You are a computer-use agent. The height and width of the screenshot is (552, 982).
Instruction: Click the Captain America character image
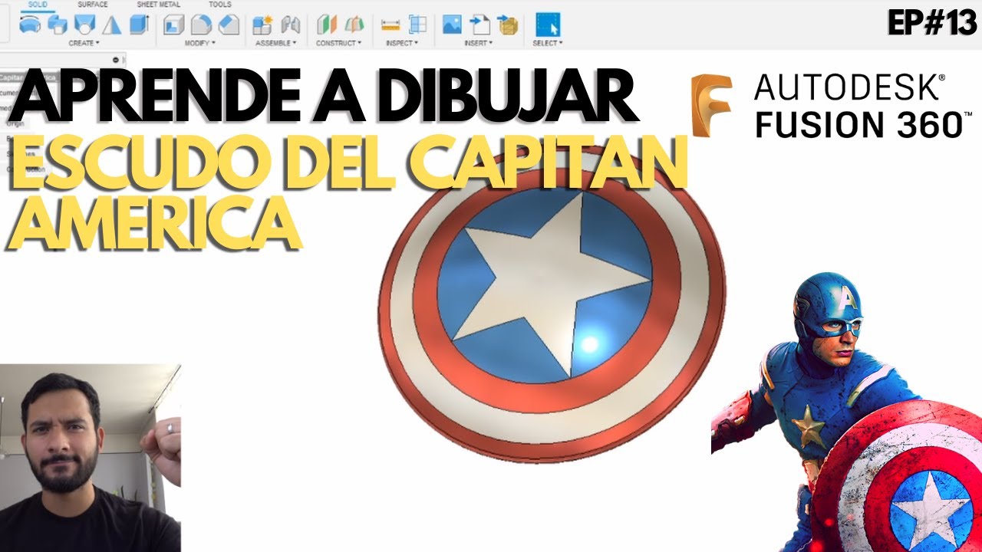846,412
